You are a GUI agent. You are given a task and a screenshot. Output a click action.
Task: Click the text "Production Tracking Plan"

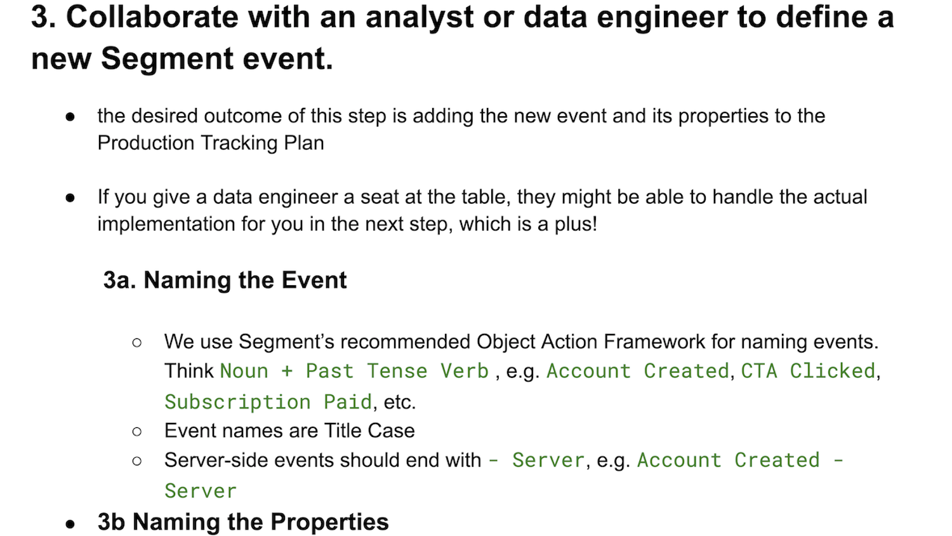tap(211, 143)
